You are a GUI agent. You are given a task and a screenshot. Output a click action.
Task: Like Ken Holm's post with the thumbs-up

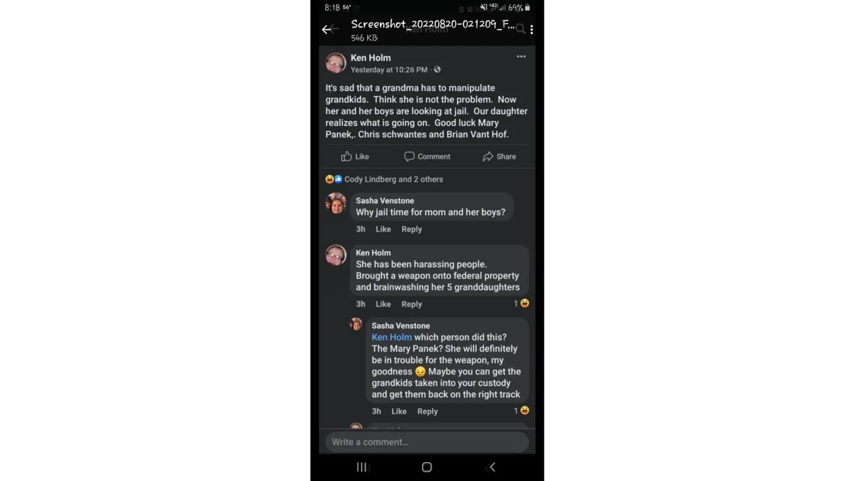coord(355,156)
